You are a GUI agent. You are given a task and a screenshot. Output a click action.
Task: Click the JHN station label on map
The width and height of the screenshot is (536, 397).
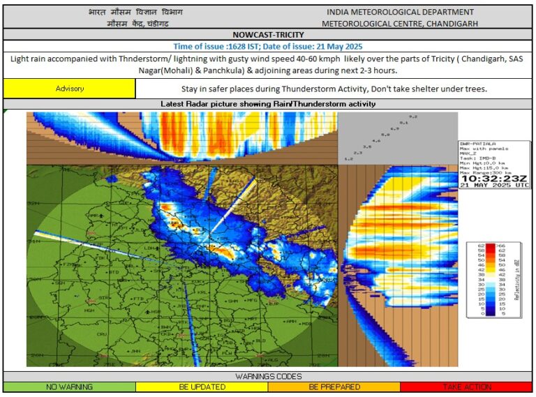coord(135,351)
